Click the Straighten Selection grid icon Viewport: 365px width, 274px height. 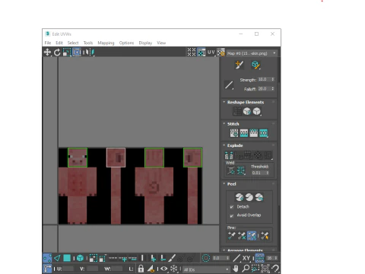tap(237, 111)
